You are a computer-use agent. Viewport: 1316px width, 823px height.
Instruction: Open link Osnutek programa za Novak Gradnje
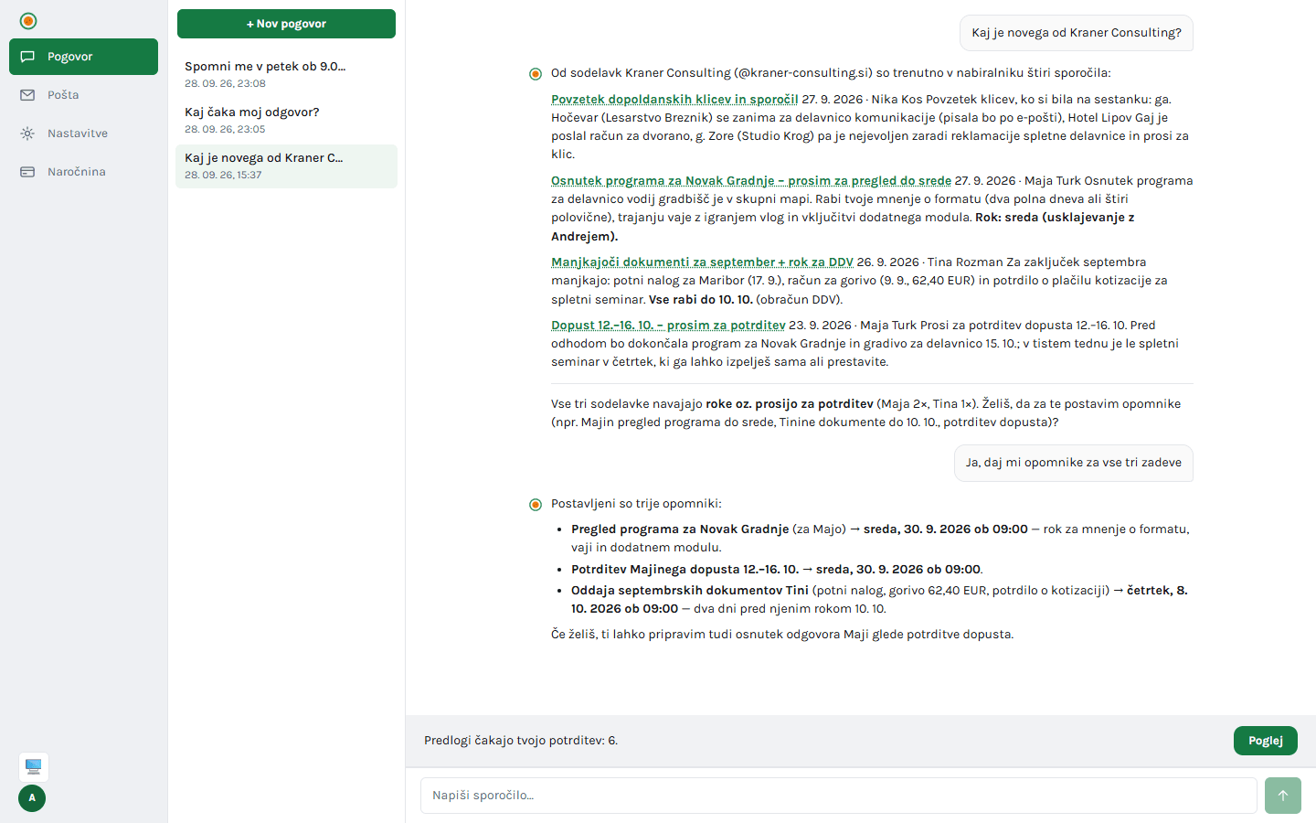pyautogui.click(x=751, y=181)
